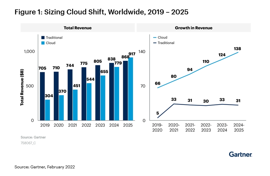The width and height of the screenshot is (270, 176).
Task: Click the 2025 Cloud bar labeled 917
Action: point(131,89)
